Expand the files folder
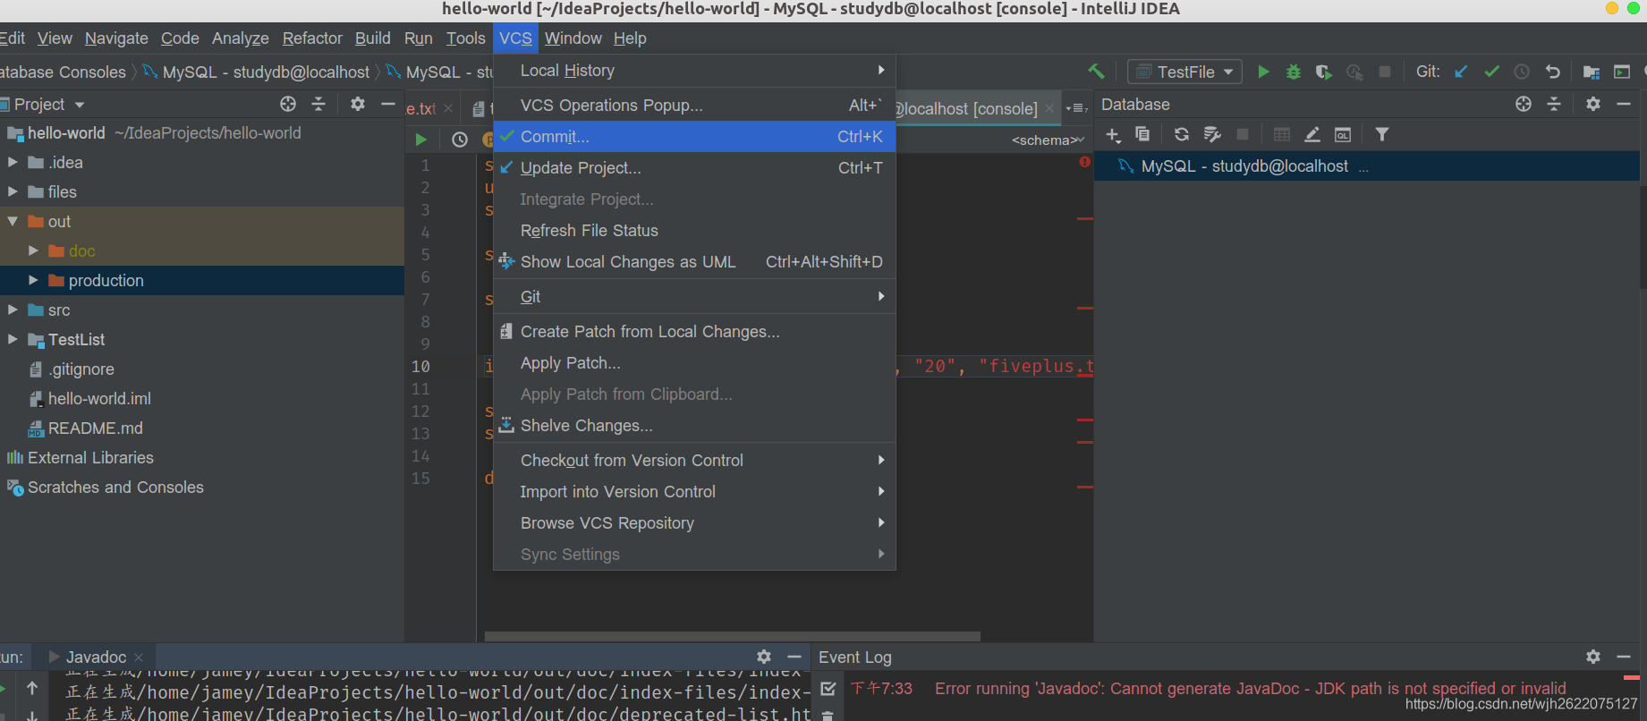Screen dimensions: 1647x721 pos(13,191)
